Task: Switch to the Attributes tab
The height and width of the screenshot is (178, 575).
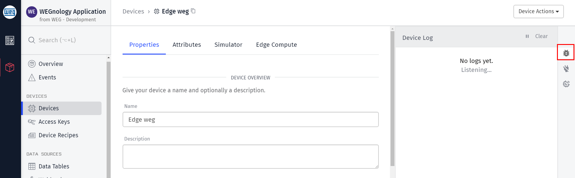Action: coord(187,45)
